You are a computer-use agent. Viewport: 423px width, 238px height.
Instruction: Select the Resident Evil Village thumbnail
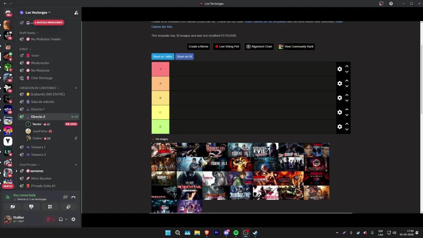pos(189,178)
